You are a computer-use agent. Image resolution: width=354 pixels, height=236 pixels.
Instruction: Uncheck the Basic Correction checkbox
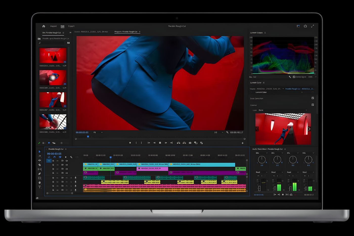coord(313,98)
